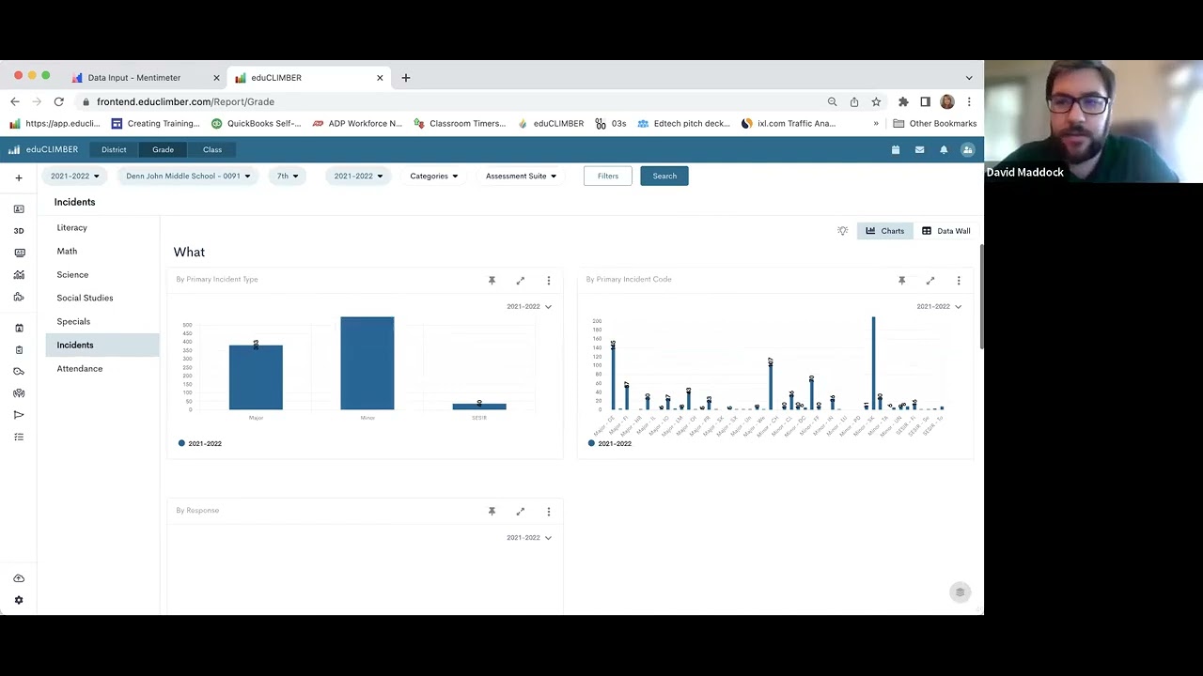The height and width of the screenshot is (676, 1203).
Task: Click the lightbulb insights icon
Action: (843, 231)
